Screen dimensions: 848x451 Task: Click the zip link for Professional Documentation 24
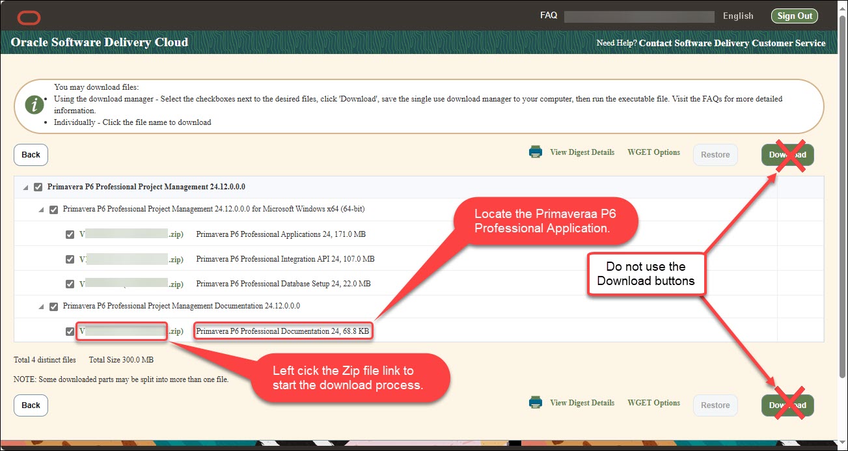click(x=131, y=331)
